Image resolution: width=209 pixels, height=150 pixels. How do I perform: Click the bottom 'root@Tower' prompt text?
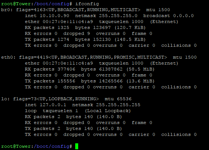16,146
